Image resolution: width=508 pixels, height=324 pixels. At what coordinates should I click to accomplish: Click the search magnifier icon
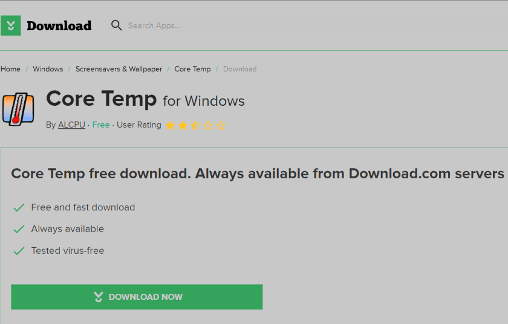pyautogui.click(x=116, y=25)
